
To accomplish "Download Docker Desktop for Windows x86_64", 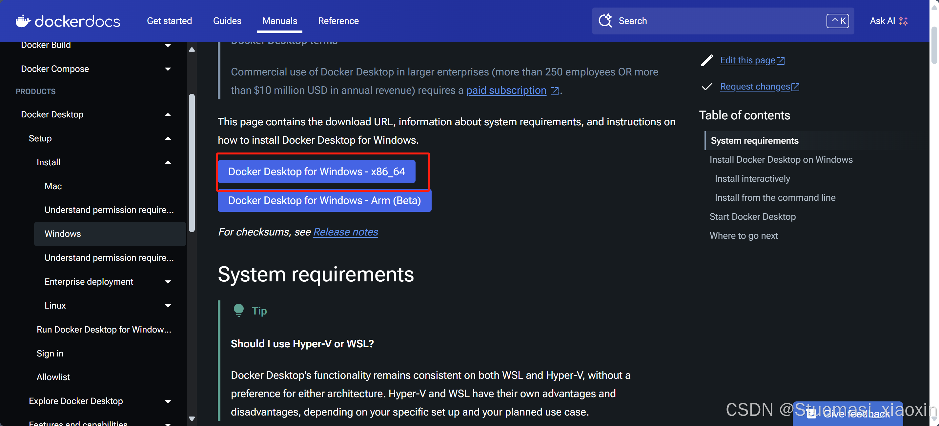I will tap(316, 172).
